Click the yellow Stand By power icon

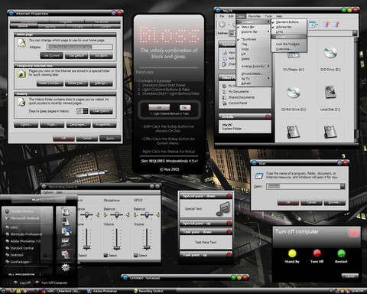coord(292,253)
